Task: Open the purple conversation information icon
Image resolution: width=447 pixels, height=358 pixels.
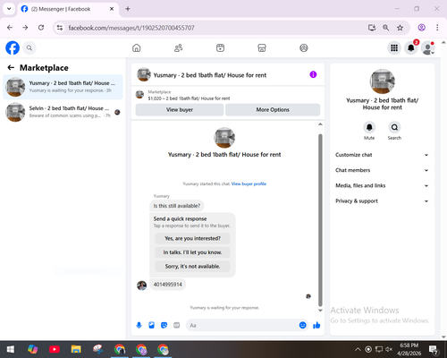Action: (313, 74)
